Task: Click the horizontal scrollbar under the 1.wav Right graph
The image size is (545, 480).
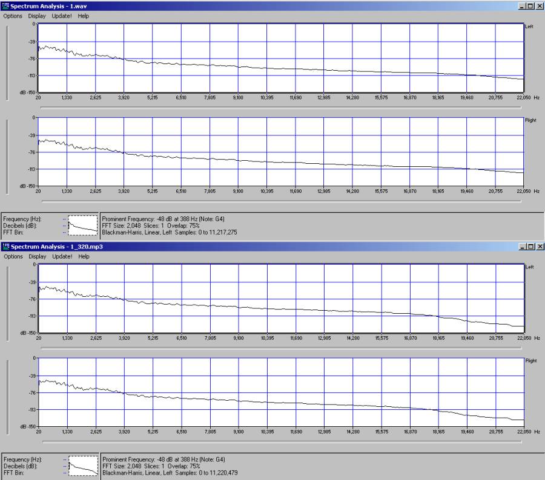Action: coord(281,201)
